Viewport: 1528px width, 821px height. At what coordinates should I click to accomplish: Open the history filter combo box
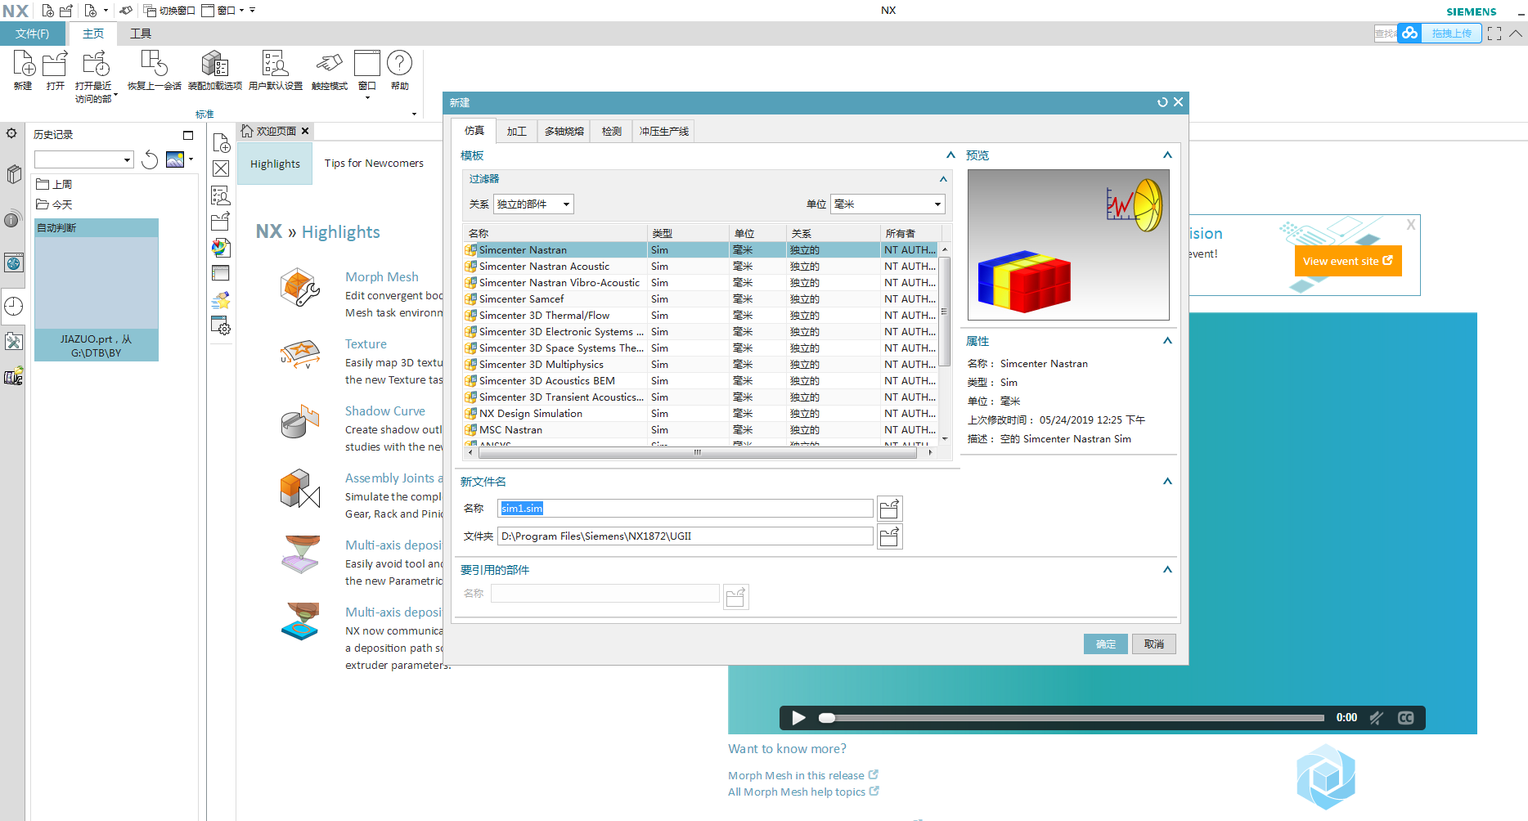pyautogui.click(x=83, y=159)
